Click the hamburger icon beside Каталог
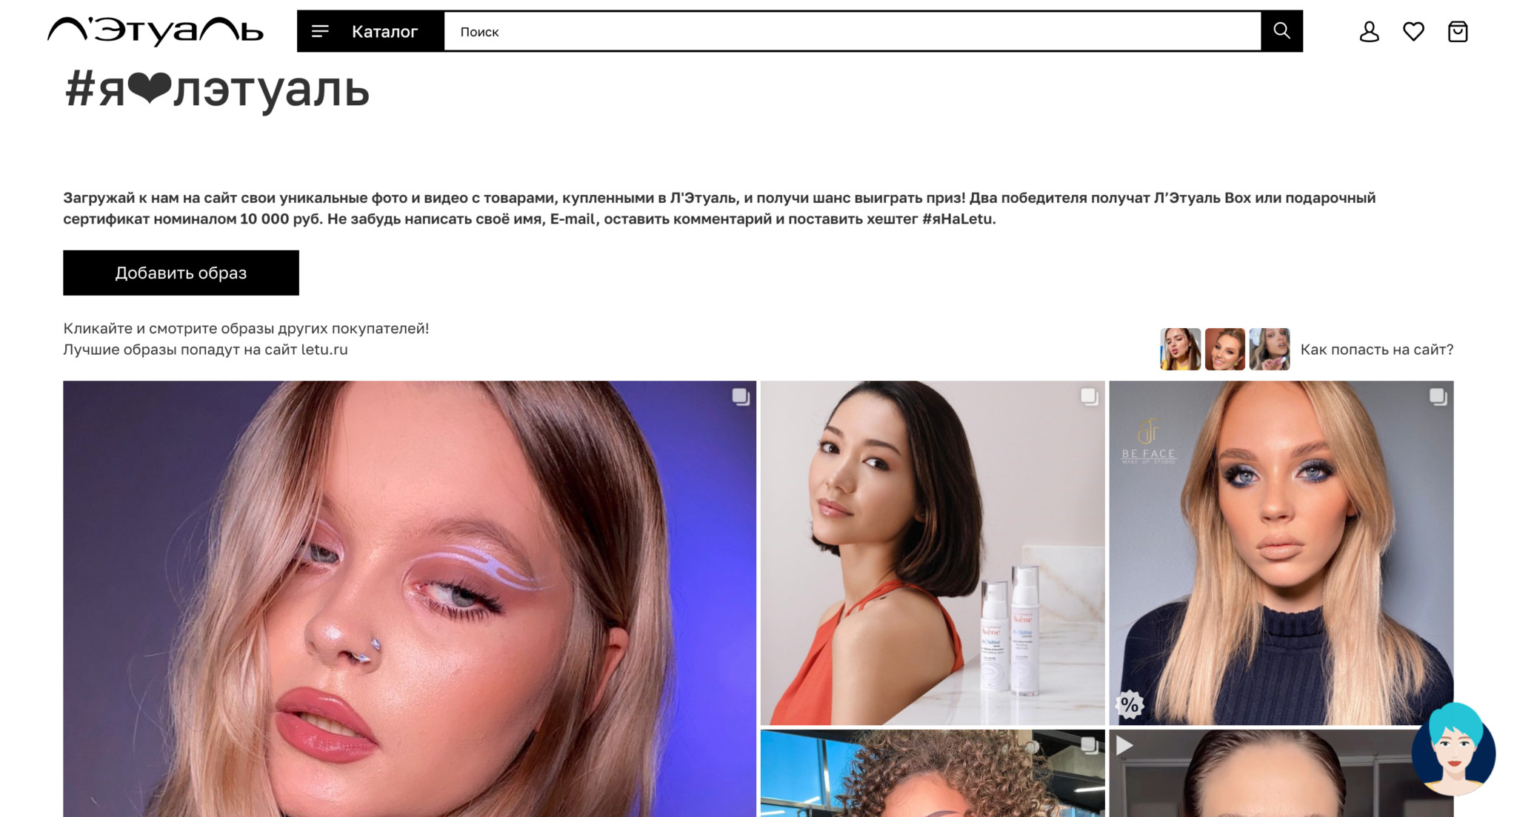Viewport: 1517px width, 817px height. pos(320,31)
